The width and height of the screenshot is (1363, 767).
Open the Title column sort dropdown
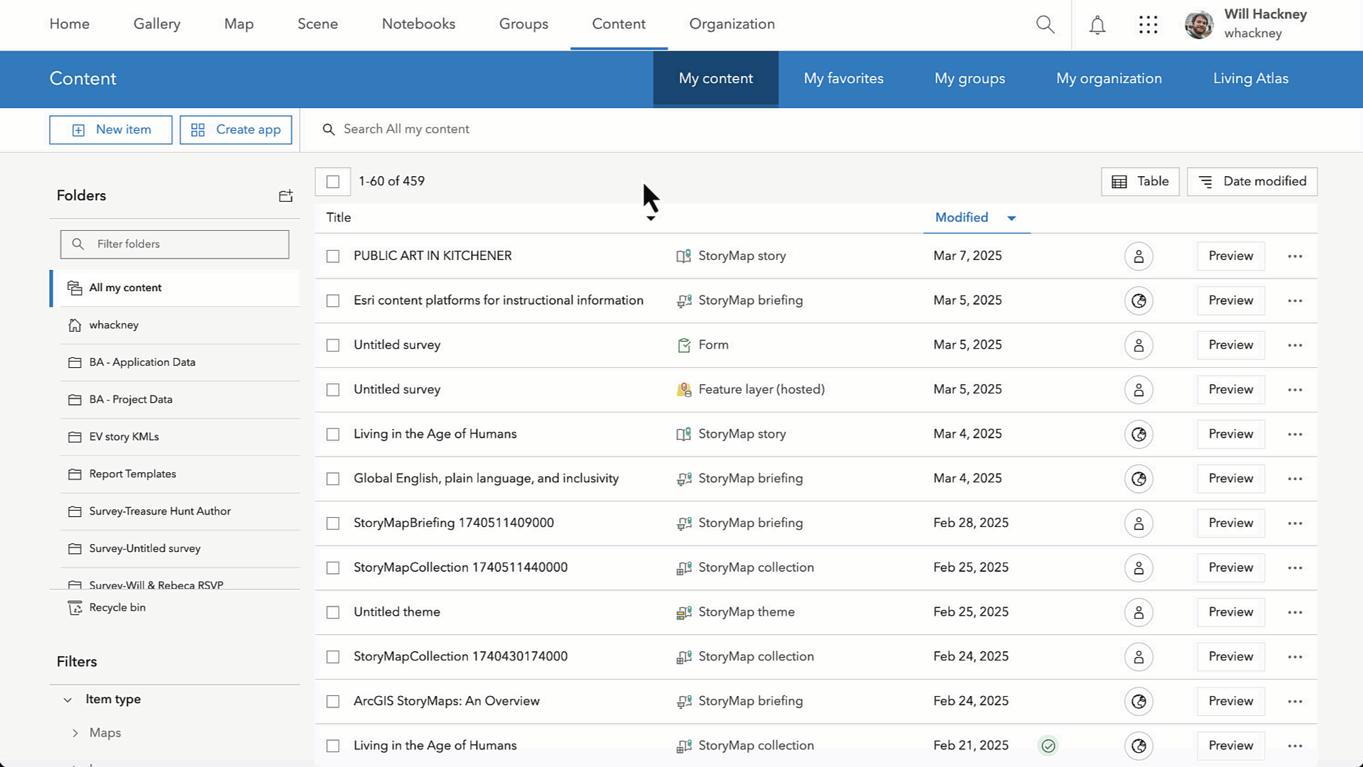[x=651, y=218]
